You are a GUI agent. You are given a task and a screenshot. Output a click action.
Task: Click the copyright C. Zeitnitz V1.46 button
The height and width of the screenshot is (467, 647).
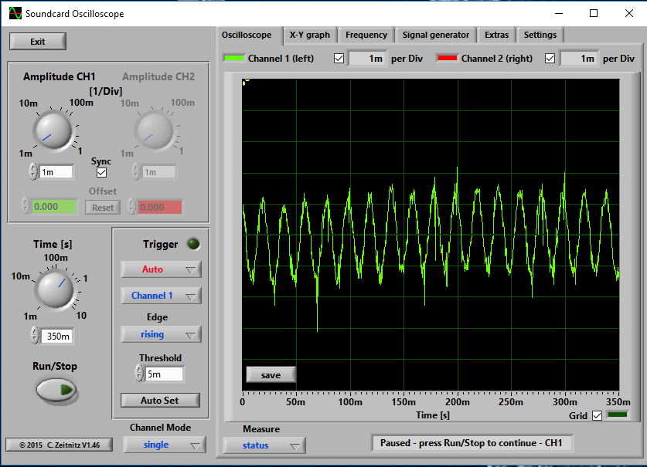(x=59, y=445)
